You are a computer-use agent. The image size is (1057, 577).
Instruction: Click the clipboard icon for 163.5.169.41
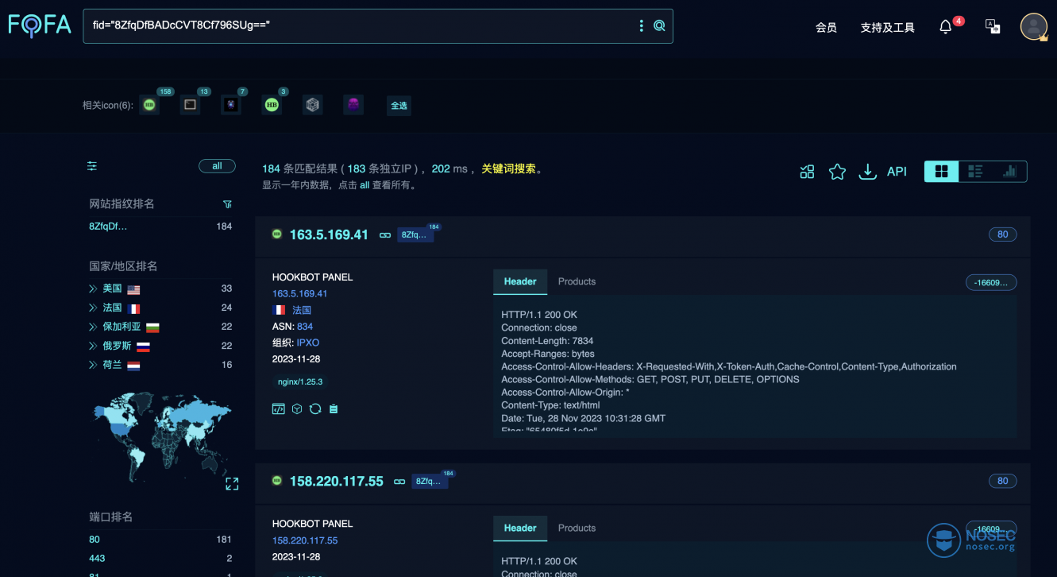pos(334,409)
